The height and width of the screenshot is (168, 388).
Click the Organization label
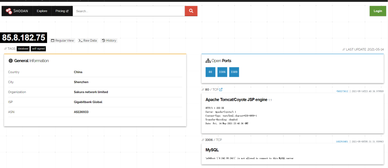click(17, 92)
